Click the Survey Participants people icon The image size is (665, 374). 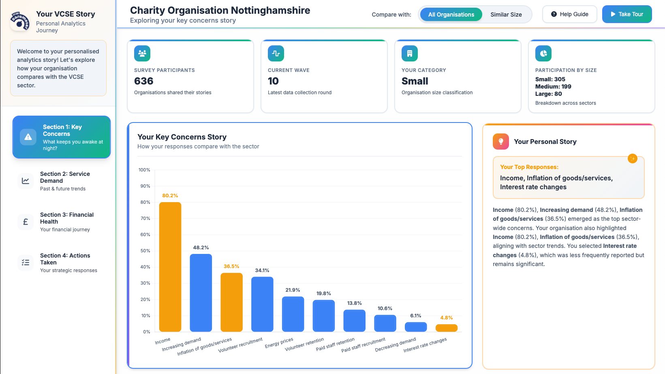coord(142,53)
